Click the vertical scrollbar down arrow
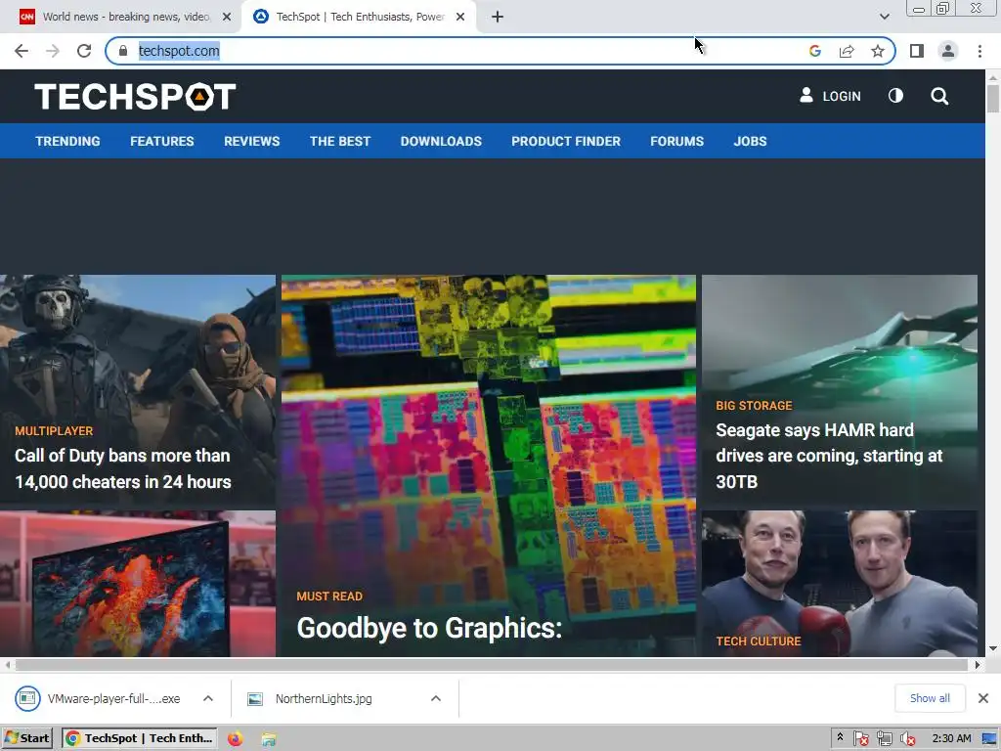The image size is (1001, 751). click(x=993, y=649)
